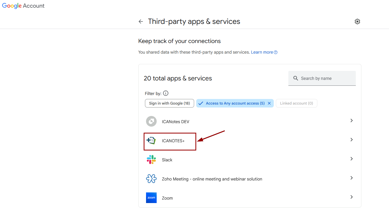Screen dimensions: 389x224
Task: Click the Learn more link
Action: point(262,52)
